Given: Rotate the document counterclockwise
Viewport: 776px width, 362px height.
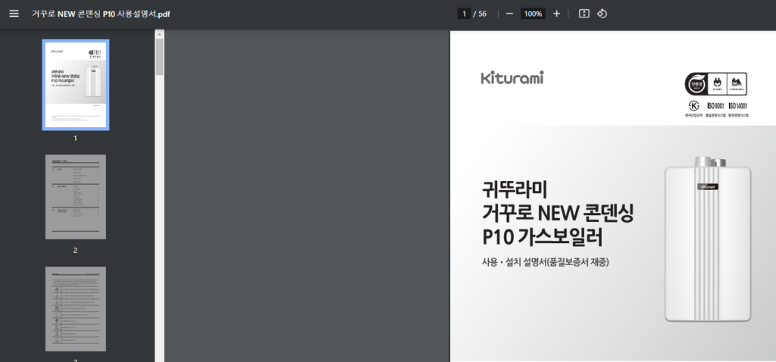Looking at the screenshot, I should pyautogui.click(x=602, y=14).
